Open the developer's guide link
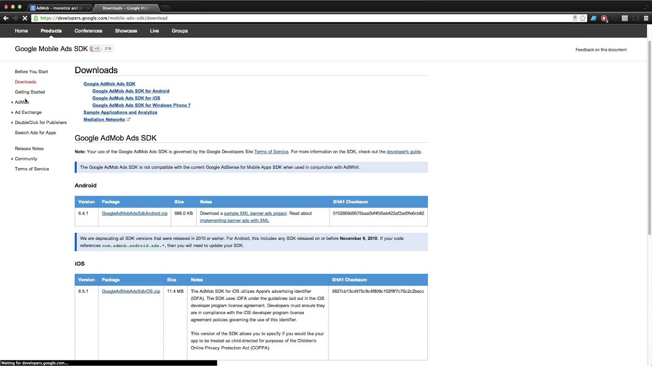652x366 pixels. (403, 151)
